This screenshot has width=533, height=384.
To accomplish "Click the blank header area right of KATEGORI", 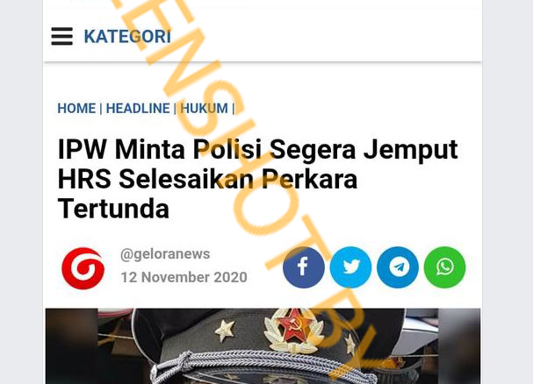I will pyautogui.click(x=327, y=36).
